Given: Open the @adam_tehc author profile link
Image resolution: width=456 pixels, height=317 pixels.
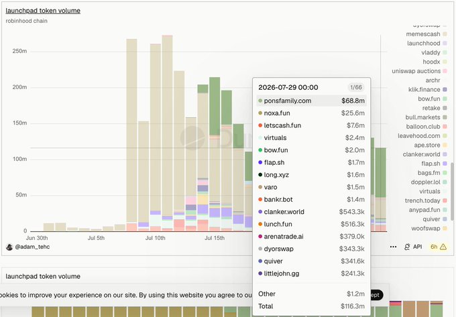Looking at the screenshot, I should (32, 247).
